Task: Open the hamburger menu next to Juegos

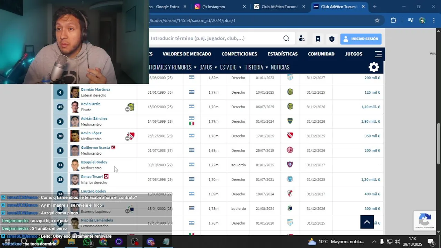Action: [x=378, y=54]
